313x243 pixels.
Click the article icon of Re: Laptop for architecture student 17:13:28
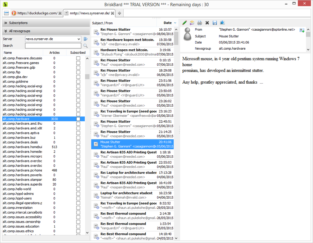click(x=96, y=175)
